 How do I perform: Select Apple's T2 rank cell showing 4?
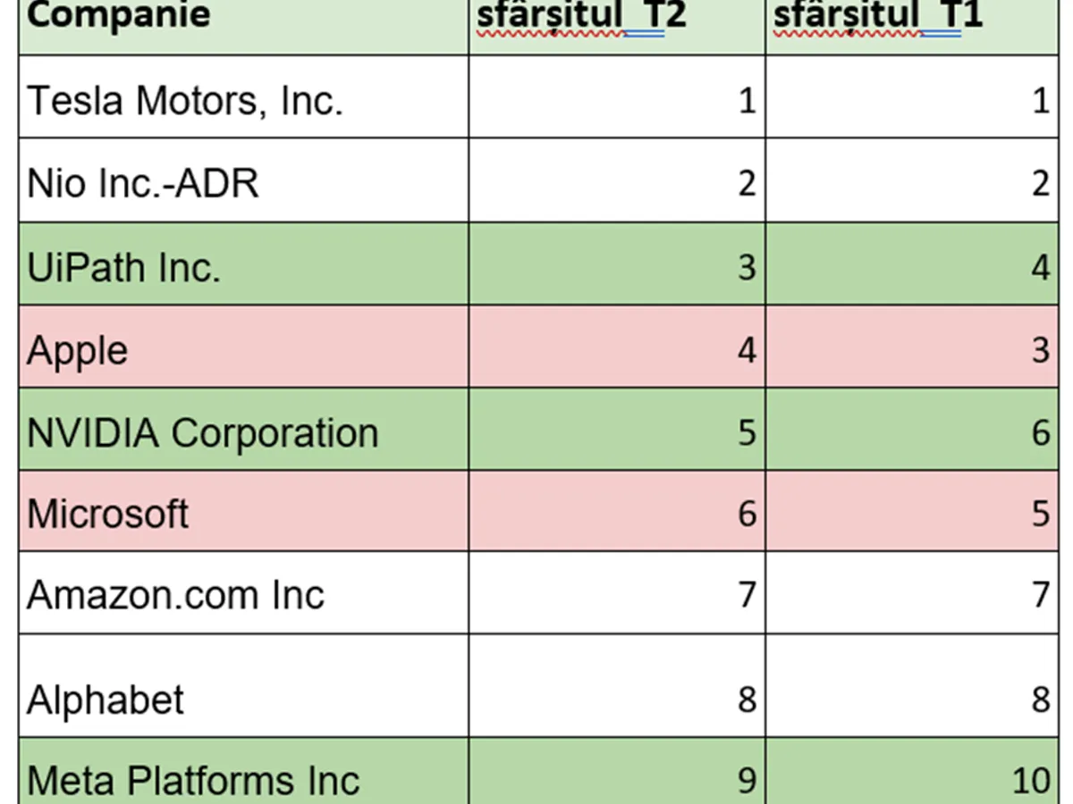coord(617,348)
